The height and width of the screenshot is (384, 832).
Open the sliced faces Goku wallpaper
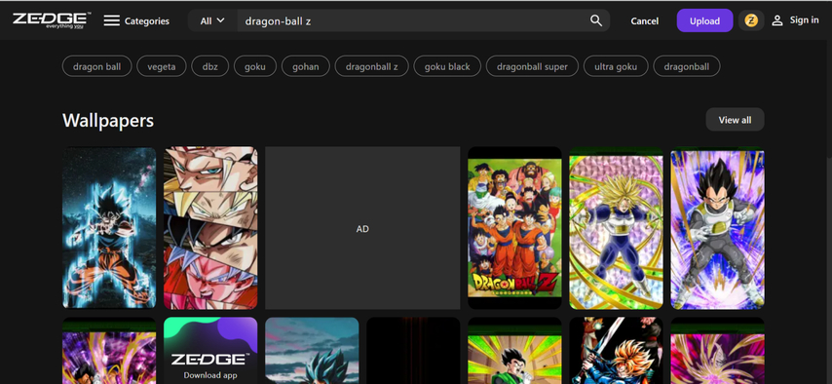(210, 228)
